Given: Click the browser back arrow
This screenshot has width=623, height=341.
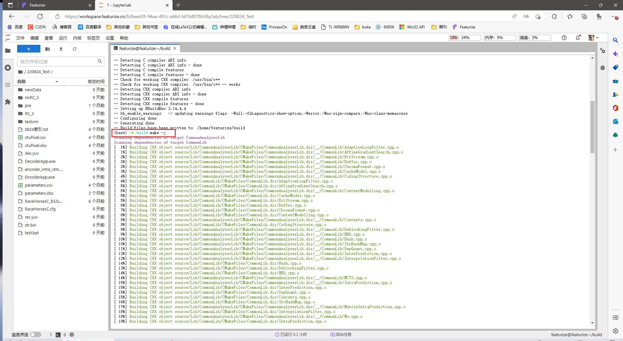Looking at the screenshot, I should coord(12,16).
